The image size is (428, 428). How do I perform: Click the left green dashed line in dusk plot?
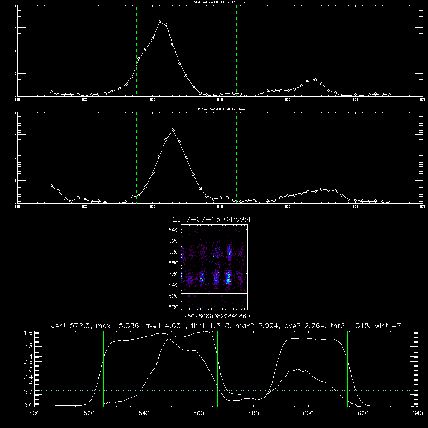coord(136,158)
